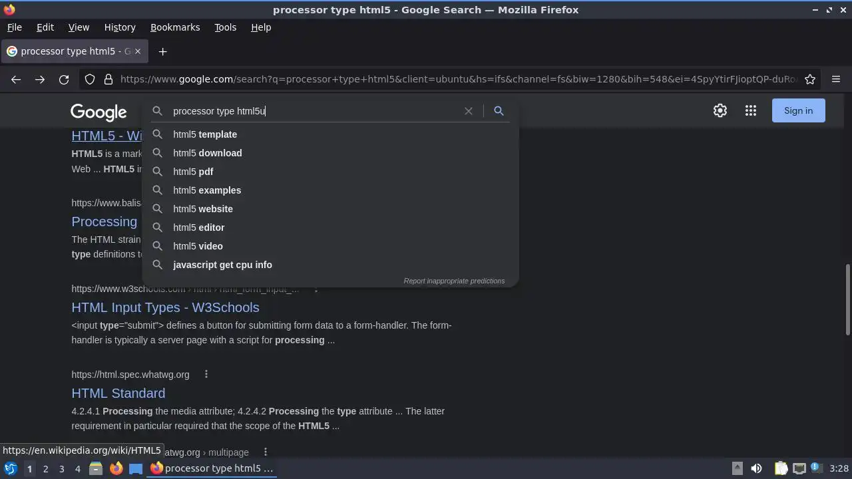Viewport: 852px width, 479px height.
Task: Choose javascript get cpu info suggestion
Action: point(330,265)
